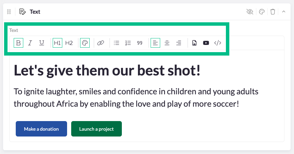Insert a blockquote
This screenshot has width=294, height=154.
140,43
